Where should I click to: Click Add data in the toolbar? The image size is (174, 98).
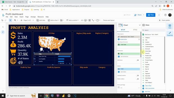point(41,20)
